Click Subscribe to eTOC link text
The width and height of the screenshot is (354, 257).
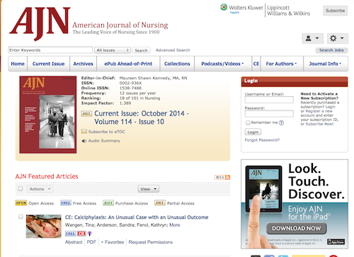click(x=107, y=132)
